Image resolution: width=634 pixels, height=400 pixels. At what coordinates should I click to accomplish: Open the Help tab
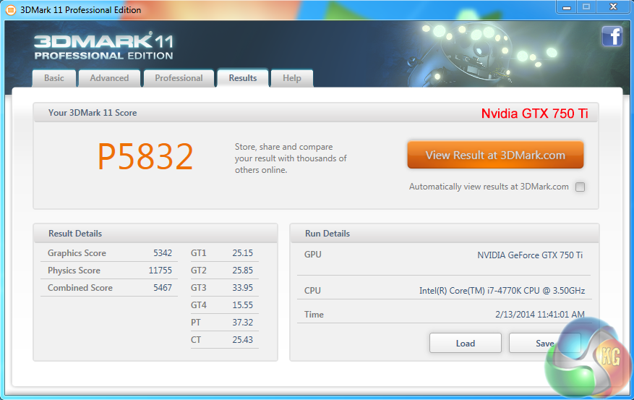click(x=292, y=78)
